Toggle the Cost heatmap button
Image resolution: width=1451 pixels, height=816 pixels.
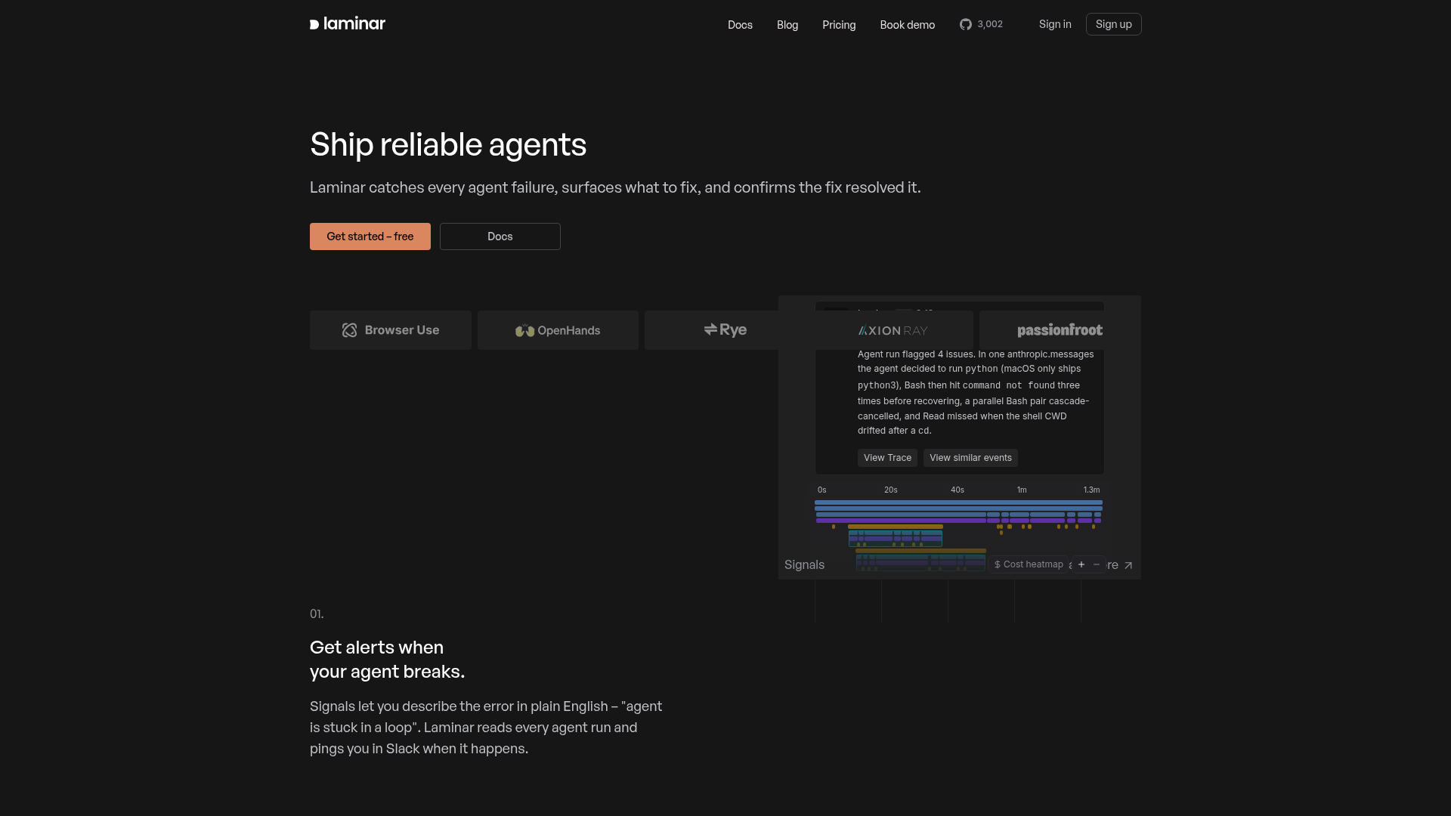point(1029,564)
